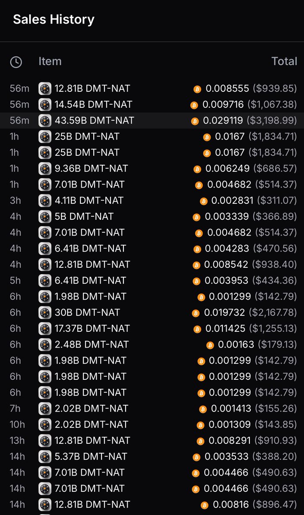
Task: Click token icon in the 7h 2.02B row
Action: [45, 409]
